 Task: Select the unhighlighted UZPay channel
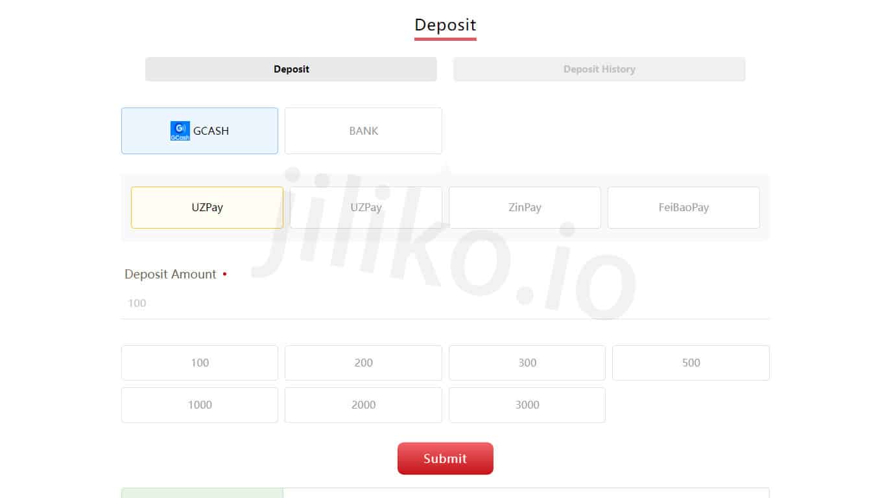(x=366, y=207)
